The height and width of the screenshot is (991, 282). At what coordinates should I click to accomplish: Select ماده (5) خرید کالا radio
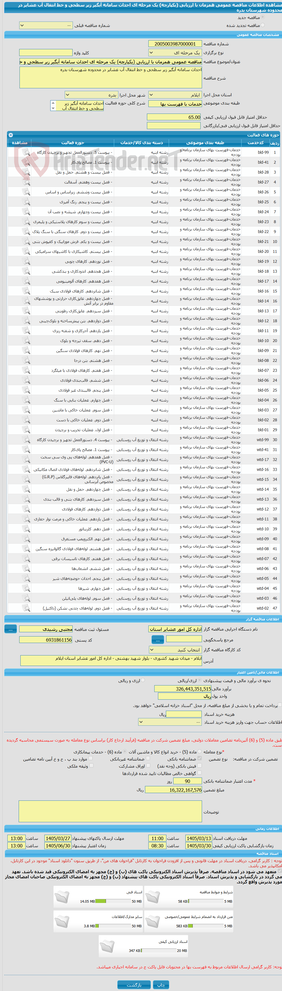(x=199, y=751)
